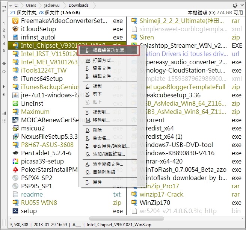Click the RU055 WIN8 zip icon
The width and height of the screenshot is (246, 230).
pyautogui.click(x=15, y=203)
